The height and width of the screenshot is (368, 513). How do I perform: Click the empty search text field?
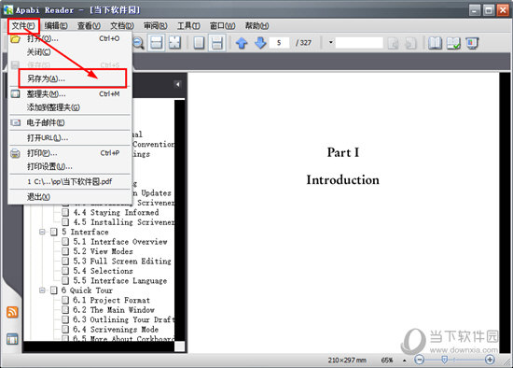[359, 43]
